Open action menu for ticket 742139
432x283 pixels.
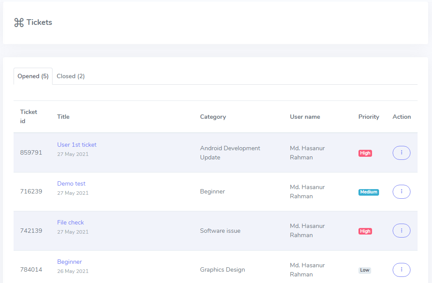[x=401, y=231]
